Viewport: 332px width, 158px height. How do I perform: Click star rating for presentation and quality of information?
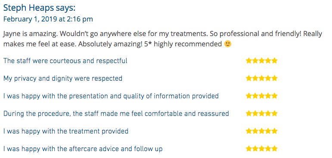point(261,96)
